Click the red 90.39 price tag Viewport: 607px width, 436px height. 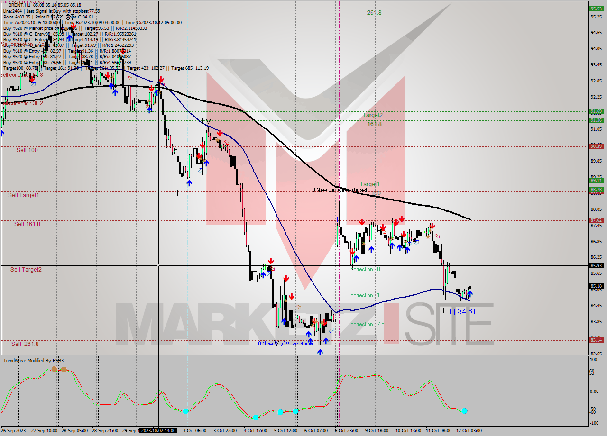(x=596, y=146)
